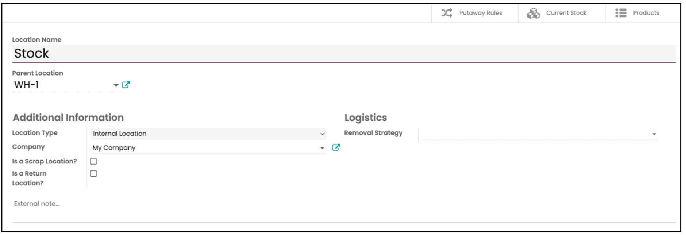The width and height of the screenshot is (686, 235).
Task: Click the WH-1 parent location text
Action: [x=26, y=85]
